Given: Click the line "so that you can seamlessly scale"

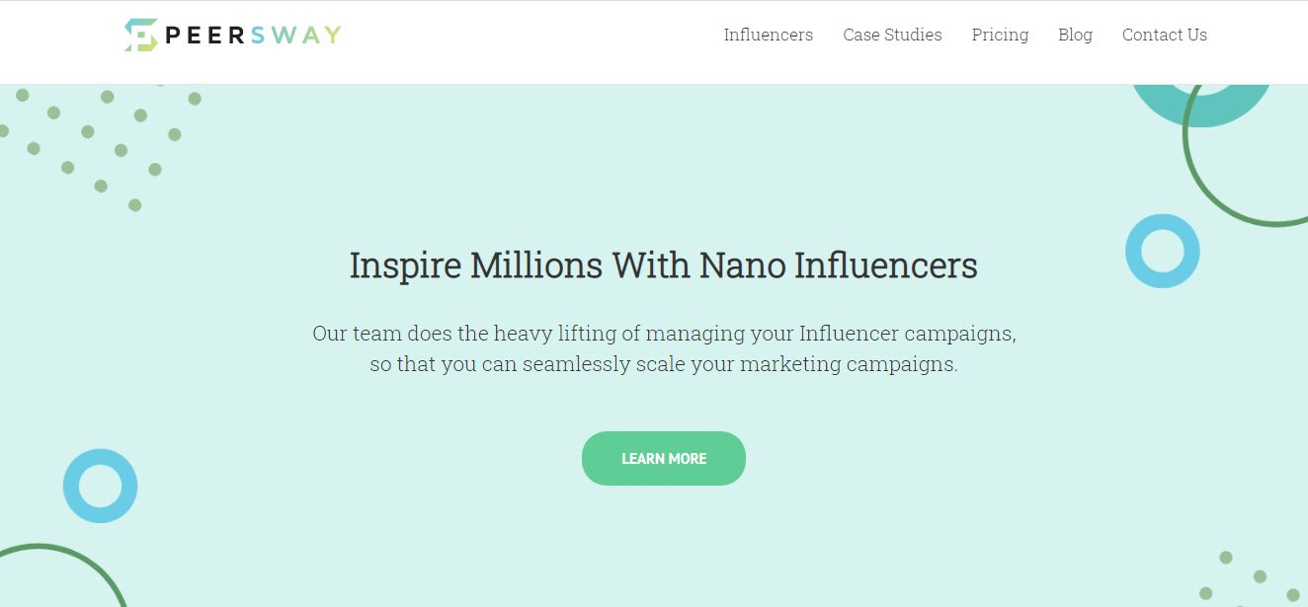Looking at the screenshot, I should (x=664, y=364).
